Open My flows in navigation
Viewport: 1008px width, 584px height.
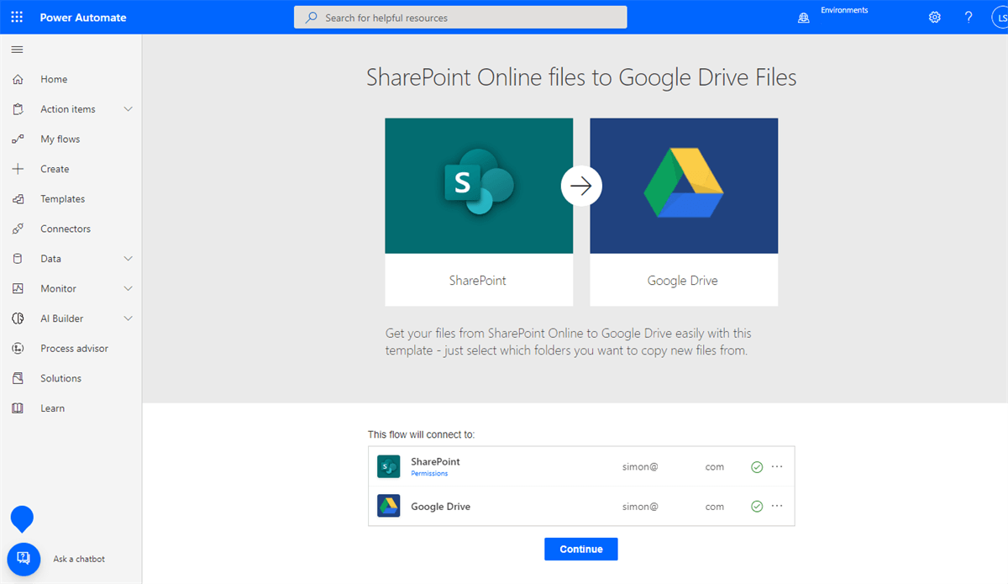[60, 139]
